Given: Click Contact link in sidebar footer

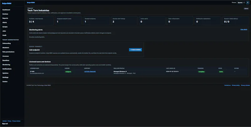Looking at the screenshot, I should 4,121.
